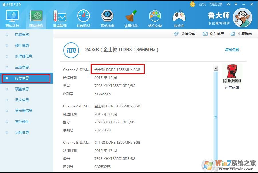Click the download arrow icon in title bar

click(x=229, y=4)
